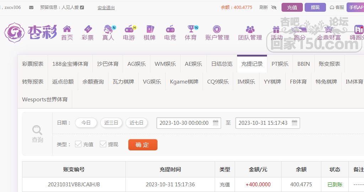
Task: Switch to the 彩票报表 tab
Action: pos(33,64)
